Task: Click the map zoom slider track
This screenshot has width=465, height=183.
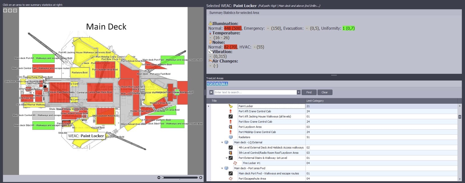Action: (x=180, y=178)
